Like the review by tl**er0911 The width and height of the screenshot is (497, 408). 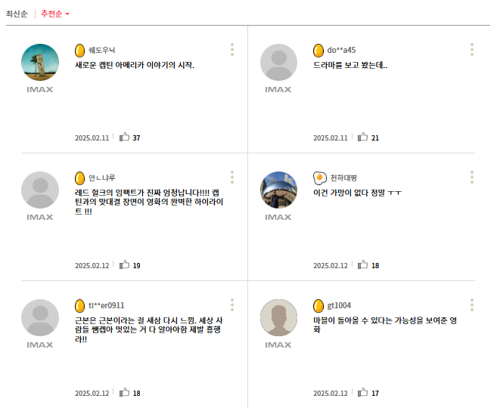125,393
